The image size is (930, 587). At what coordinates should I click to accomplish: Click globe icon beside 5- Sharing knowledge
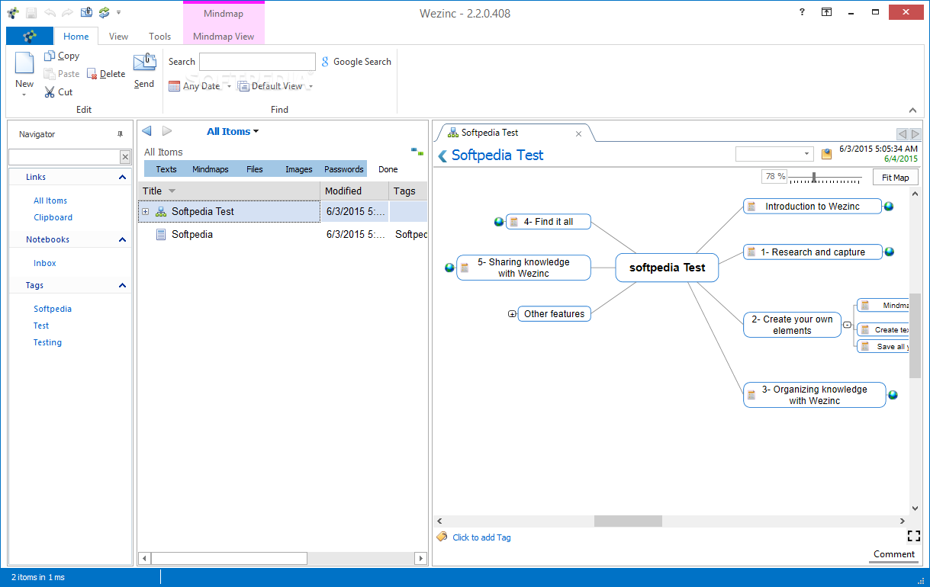[x=449, y=268]
